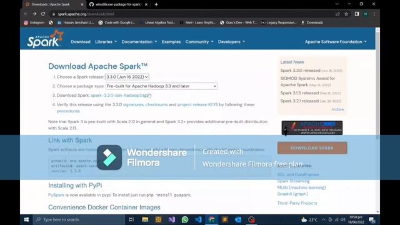Viewport: 400px width, 225px height.
Task: Open the Instagram bookmark
Action: [x=34, y=22]
